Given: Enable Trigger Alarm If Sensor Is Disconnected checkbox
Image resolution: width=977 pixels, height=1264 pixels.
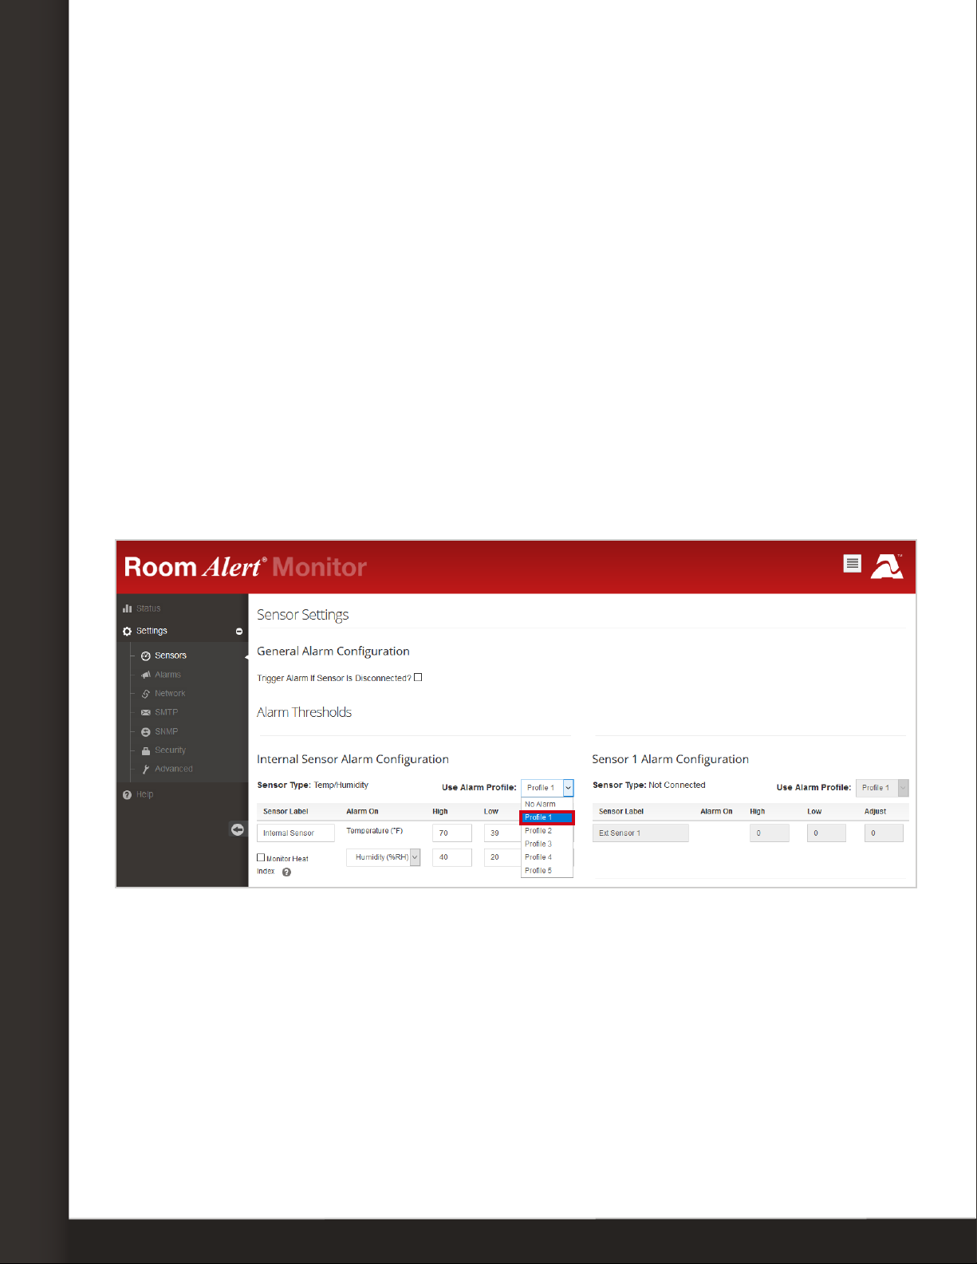Looking at the screenshot, I should pyautogui.click(x=418, y=677).
